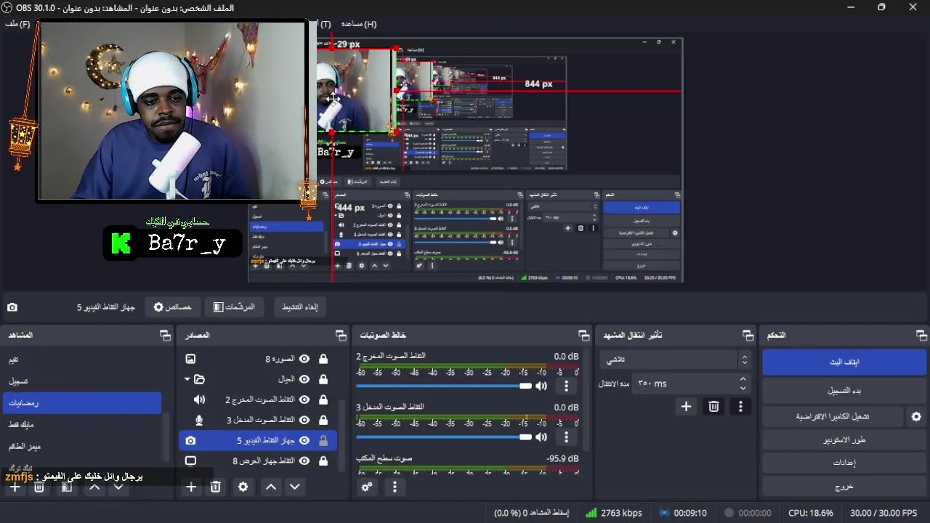Add a new source with the plus icon
Image resolution: width=930 pixels, height=523 pixels.
tap(191, 487)
